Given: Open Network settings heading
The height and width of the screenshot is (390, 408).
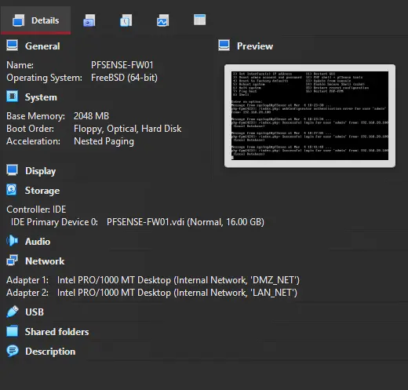Looking at the screenshot, I should point(45,261).
